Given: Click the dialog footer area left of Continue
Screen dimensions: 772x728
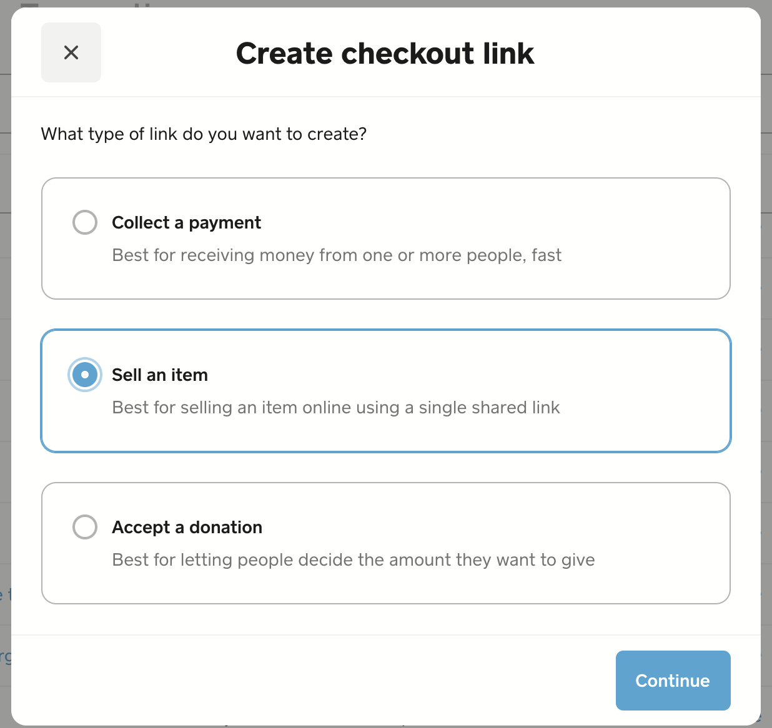Looking at the screenshot, I should (312, 681).
